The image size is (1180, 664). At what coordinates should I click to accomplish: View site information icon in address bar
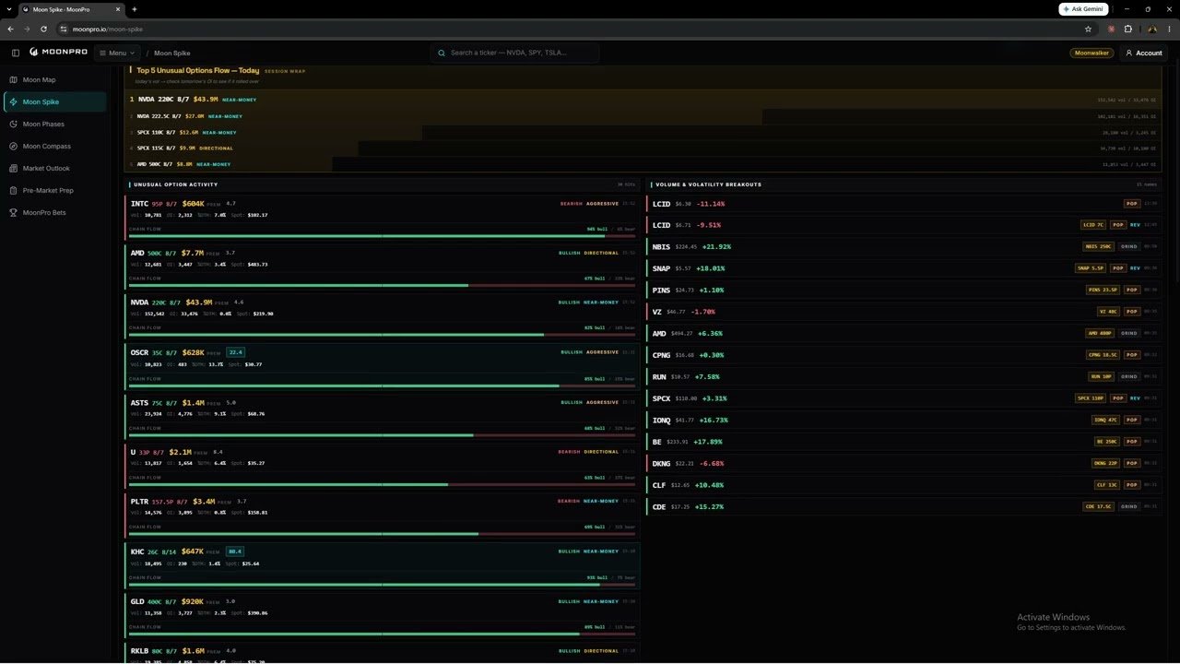(x=64, y=29)
